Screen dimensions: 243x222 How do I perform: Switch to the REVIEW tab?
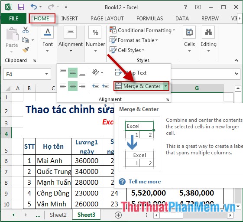210,19
